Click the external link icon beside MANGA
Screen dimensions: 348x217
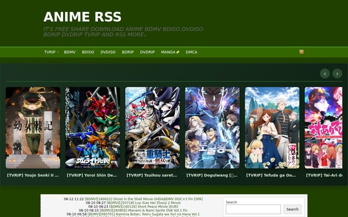178,52
